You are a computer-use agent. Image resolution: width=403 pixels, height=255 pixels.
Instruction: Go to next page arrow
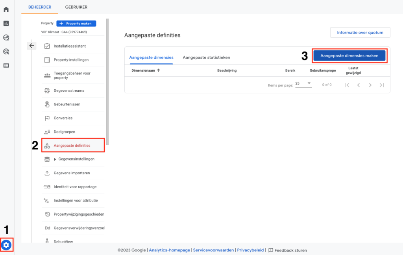(370, 85)
